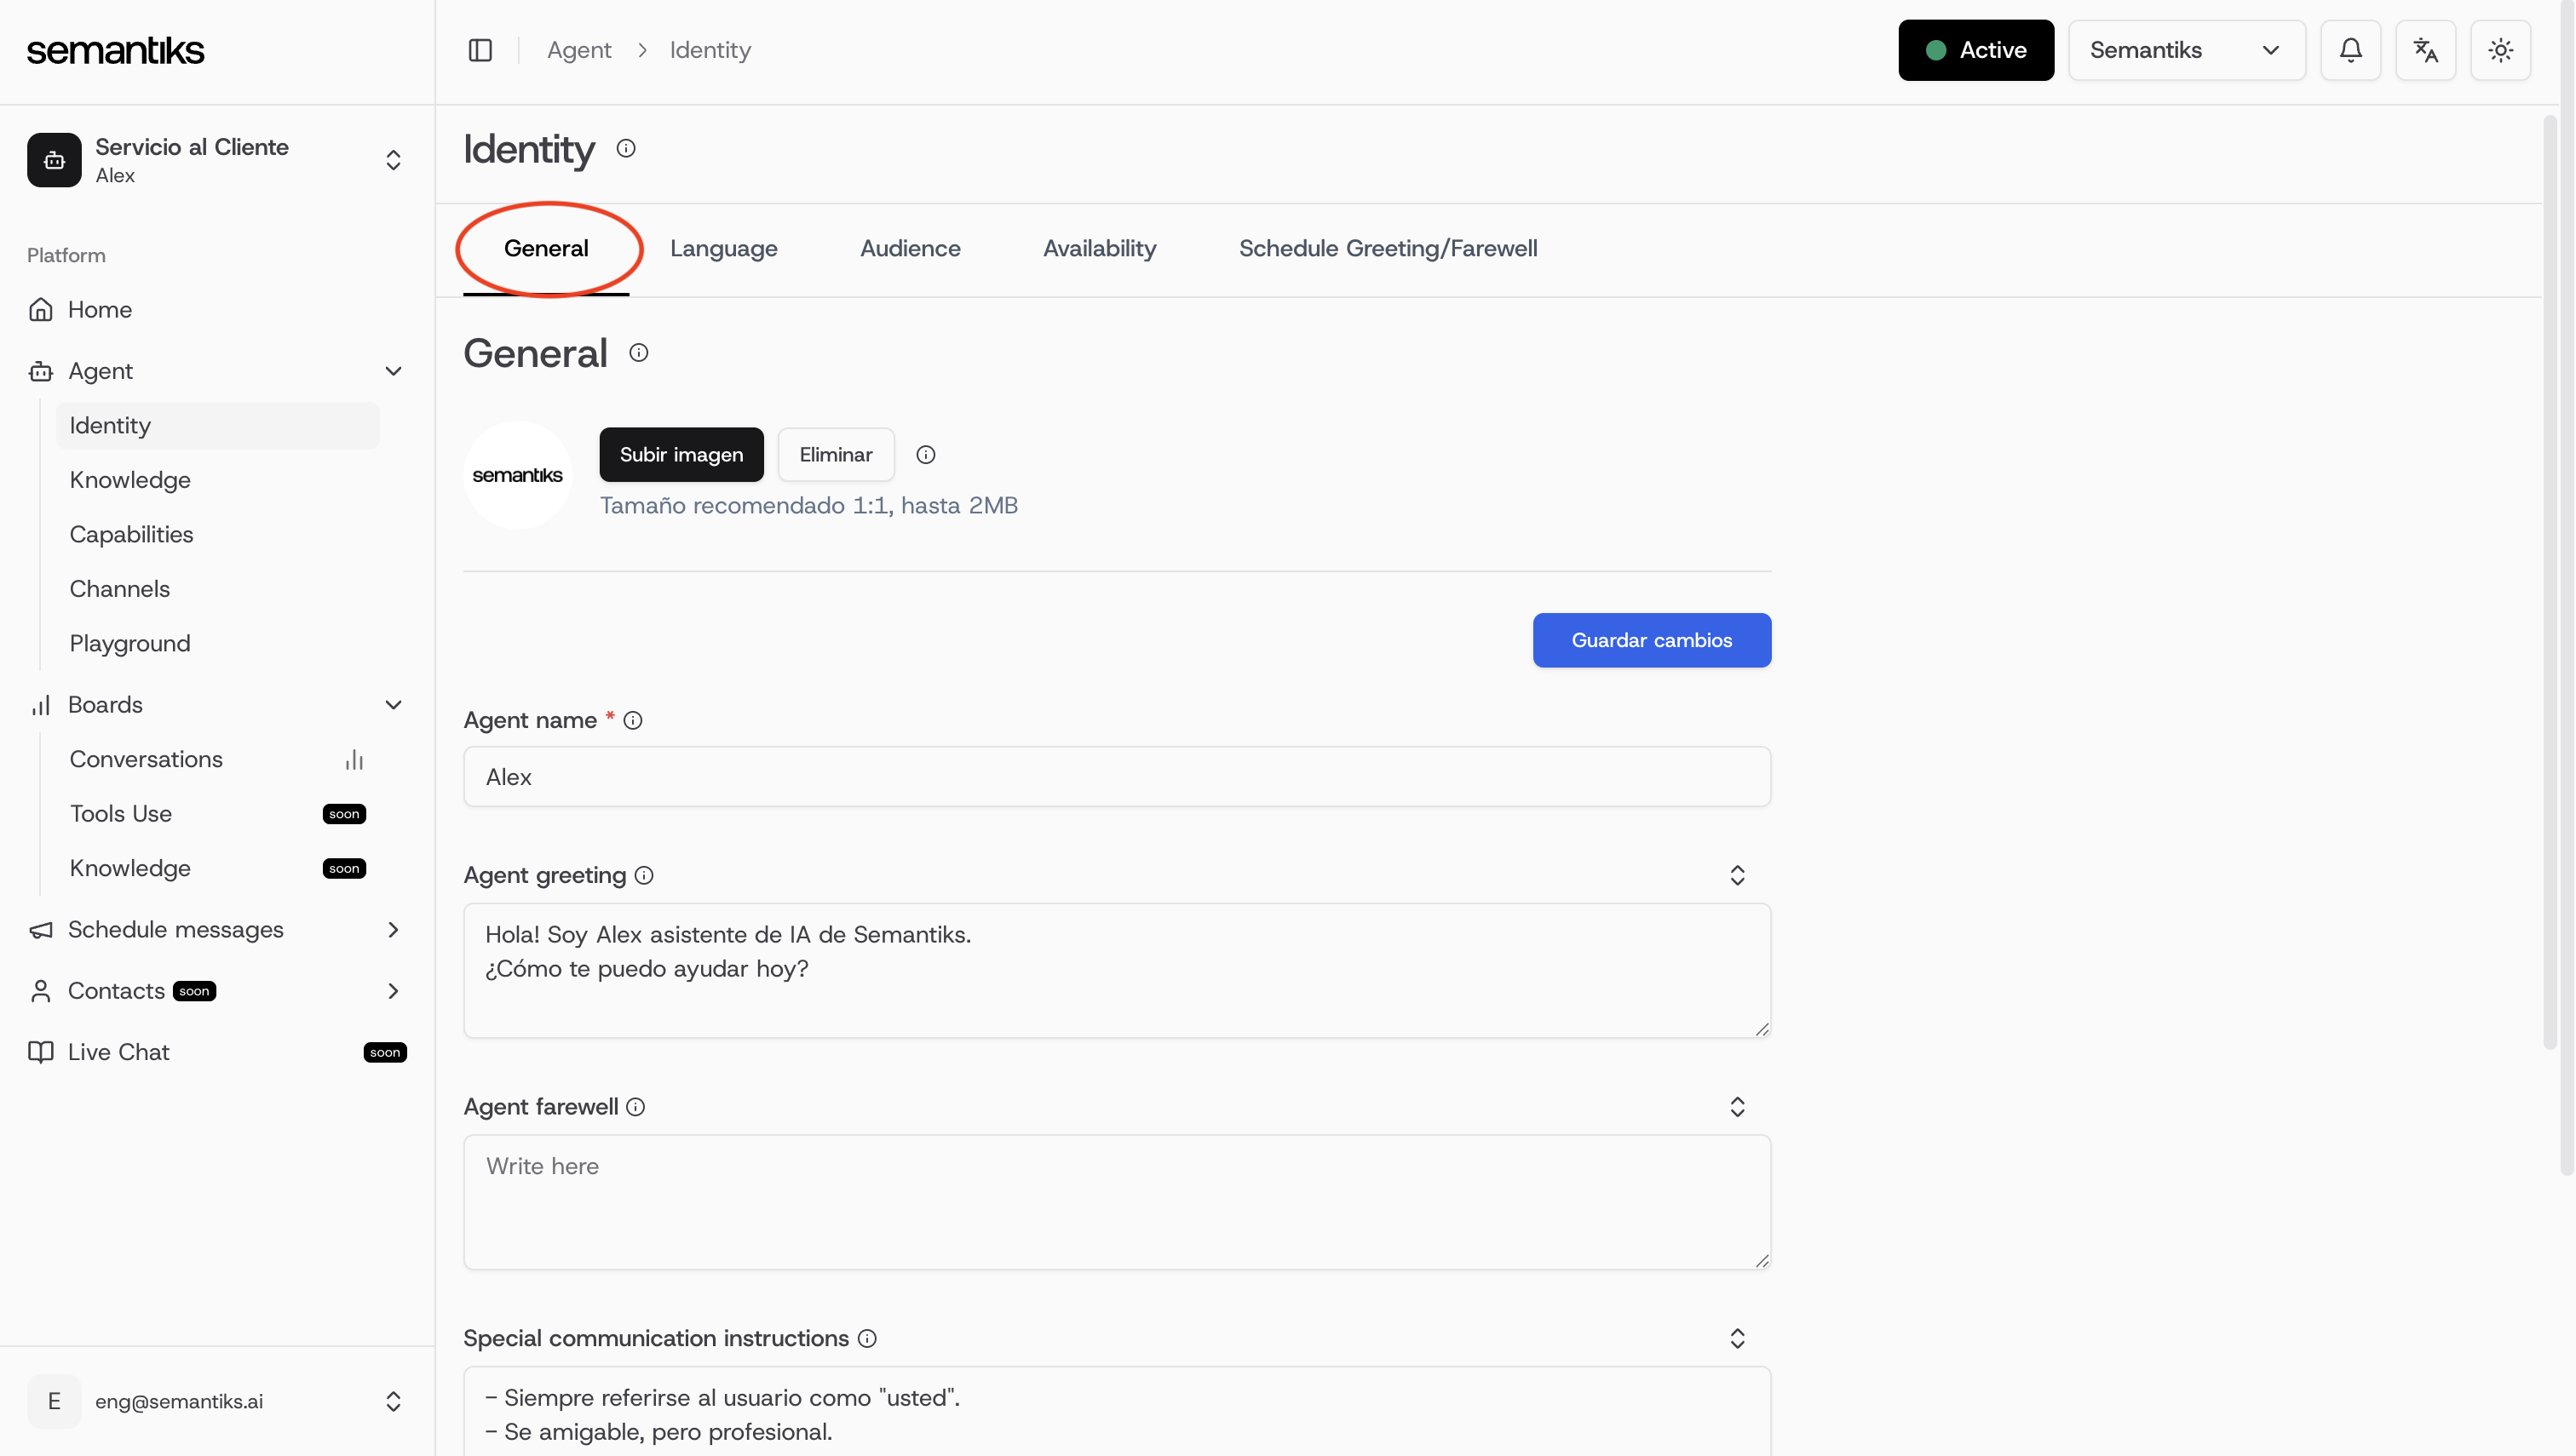The width and height of the screenshot is (2576, 1456).
Task: Click the Conversations bar chart icon
Action: pos(354,760)
